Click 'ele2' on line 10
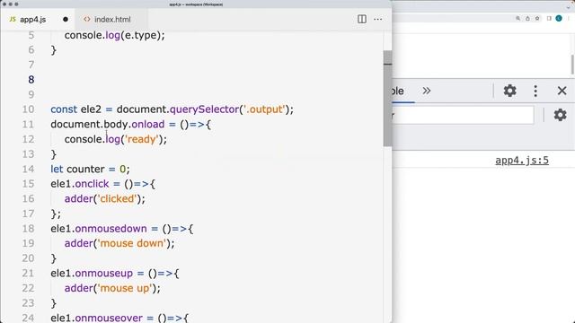 91,109
